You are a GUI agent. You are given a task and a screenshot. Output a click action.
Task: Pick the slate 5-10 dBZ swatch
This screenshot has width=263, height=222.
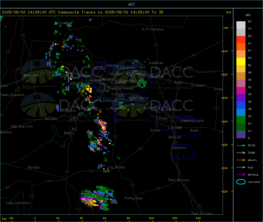[241, 134]
